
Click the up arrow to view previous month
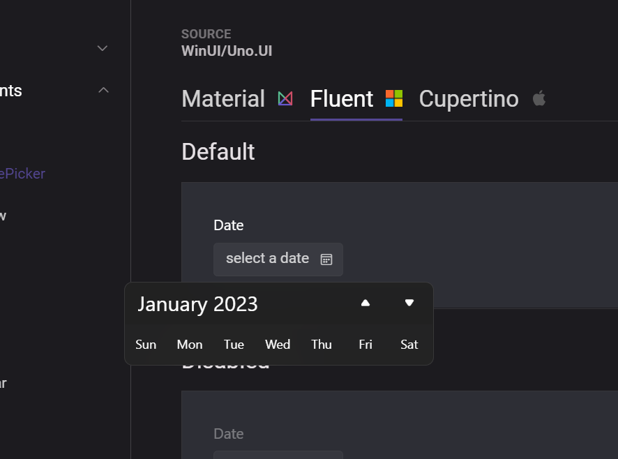(x=365, y=303)
